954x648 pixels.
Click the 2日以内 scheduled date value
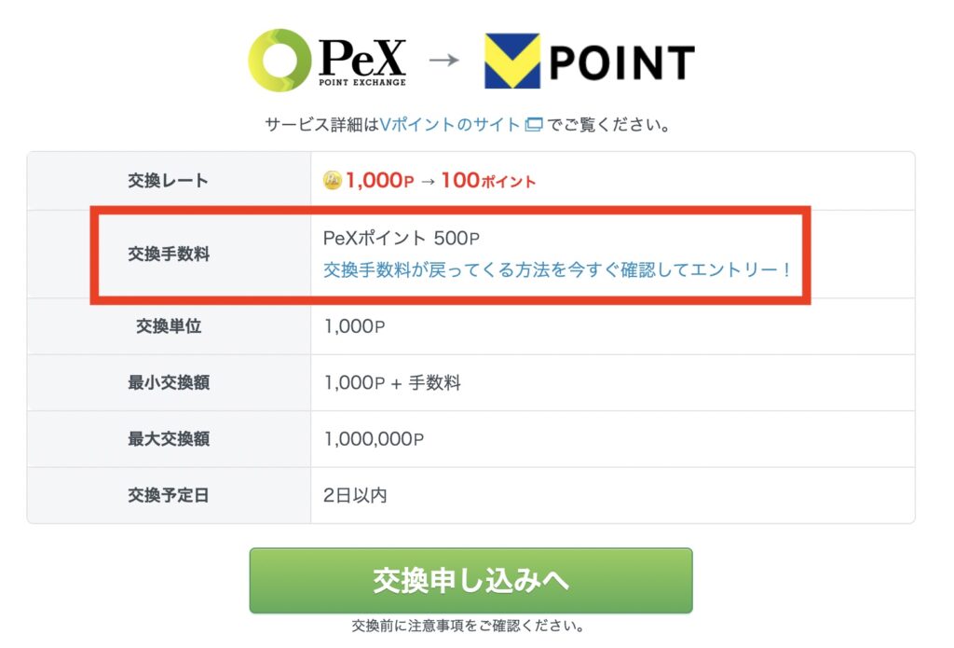tap(355, 495)
